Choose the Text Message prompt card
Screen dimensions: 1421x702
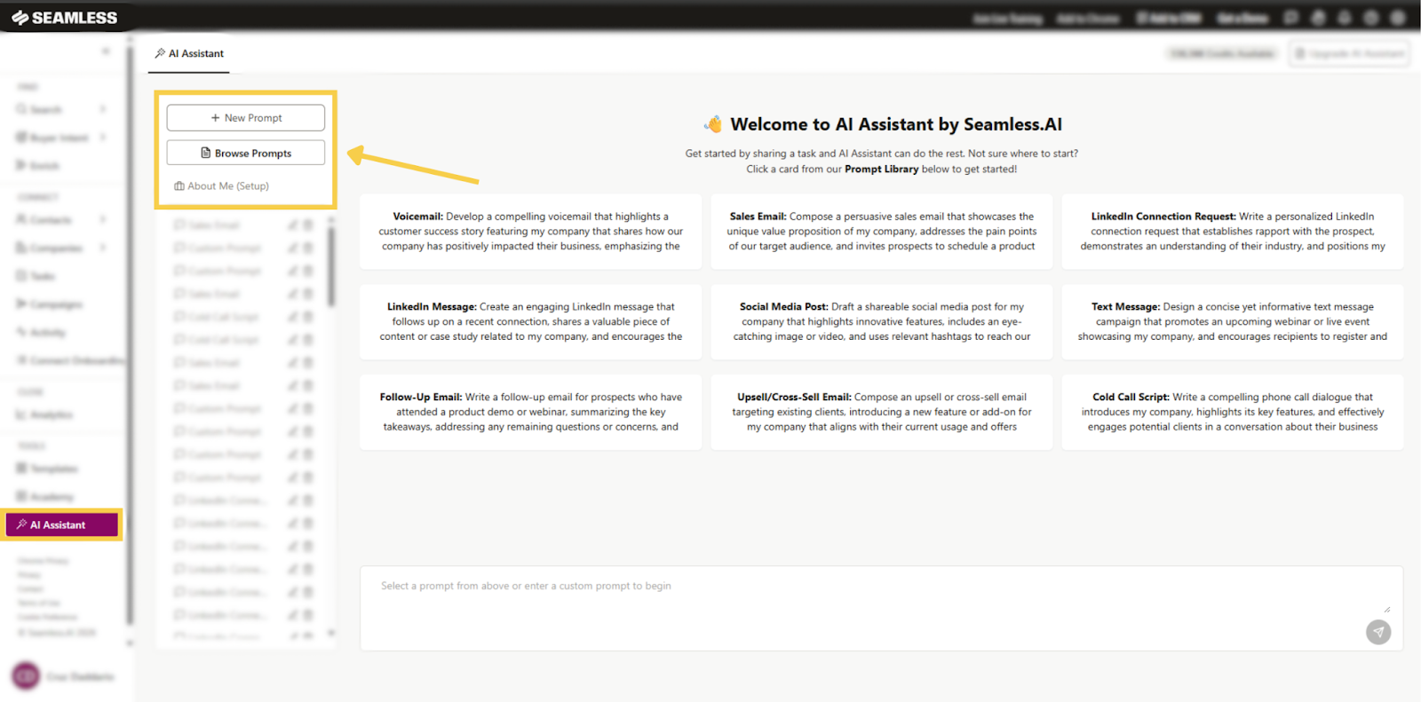point(1232,321)
